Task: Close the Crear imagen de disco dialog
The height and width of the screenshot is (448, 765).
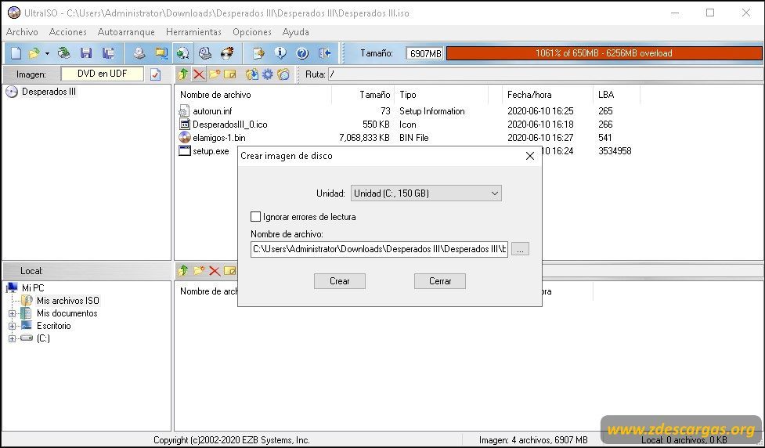Action: 530,156
